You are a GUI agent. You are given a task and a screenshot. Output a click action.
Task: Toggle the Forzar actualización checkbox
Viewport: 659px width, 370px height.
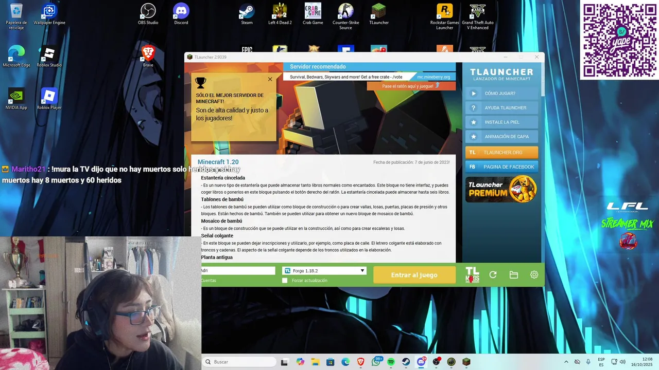pos(285,281)
